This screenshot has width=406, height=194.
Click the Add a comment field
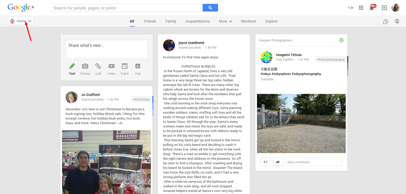pyautogui.click(x=313, y=162)
